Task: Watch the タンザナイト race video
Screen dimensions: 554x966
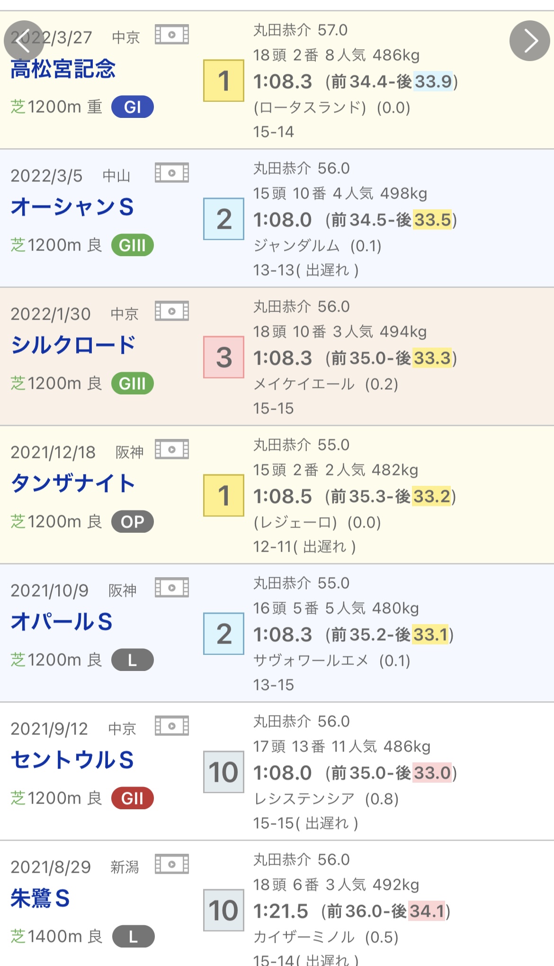Action: pos(172,449)
